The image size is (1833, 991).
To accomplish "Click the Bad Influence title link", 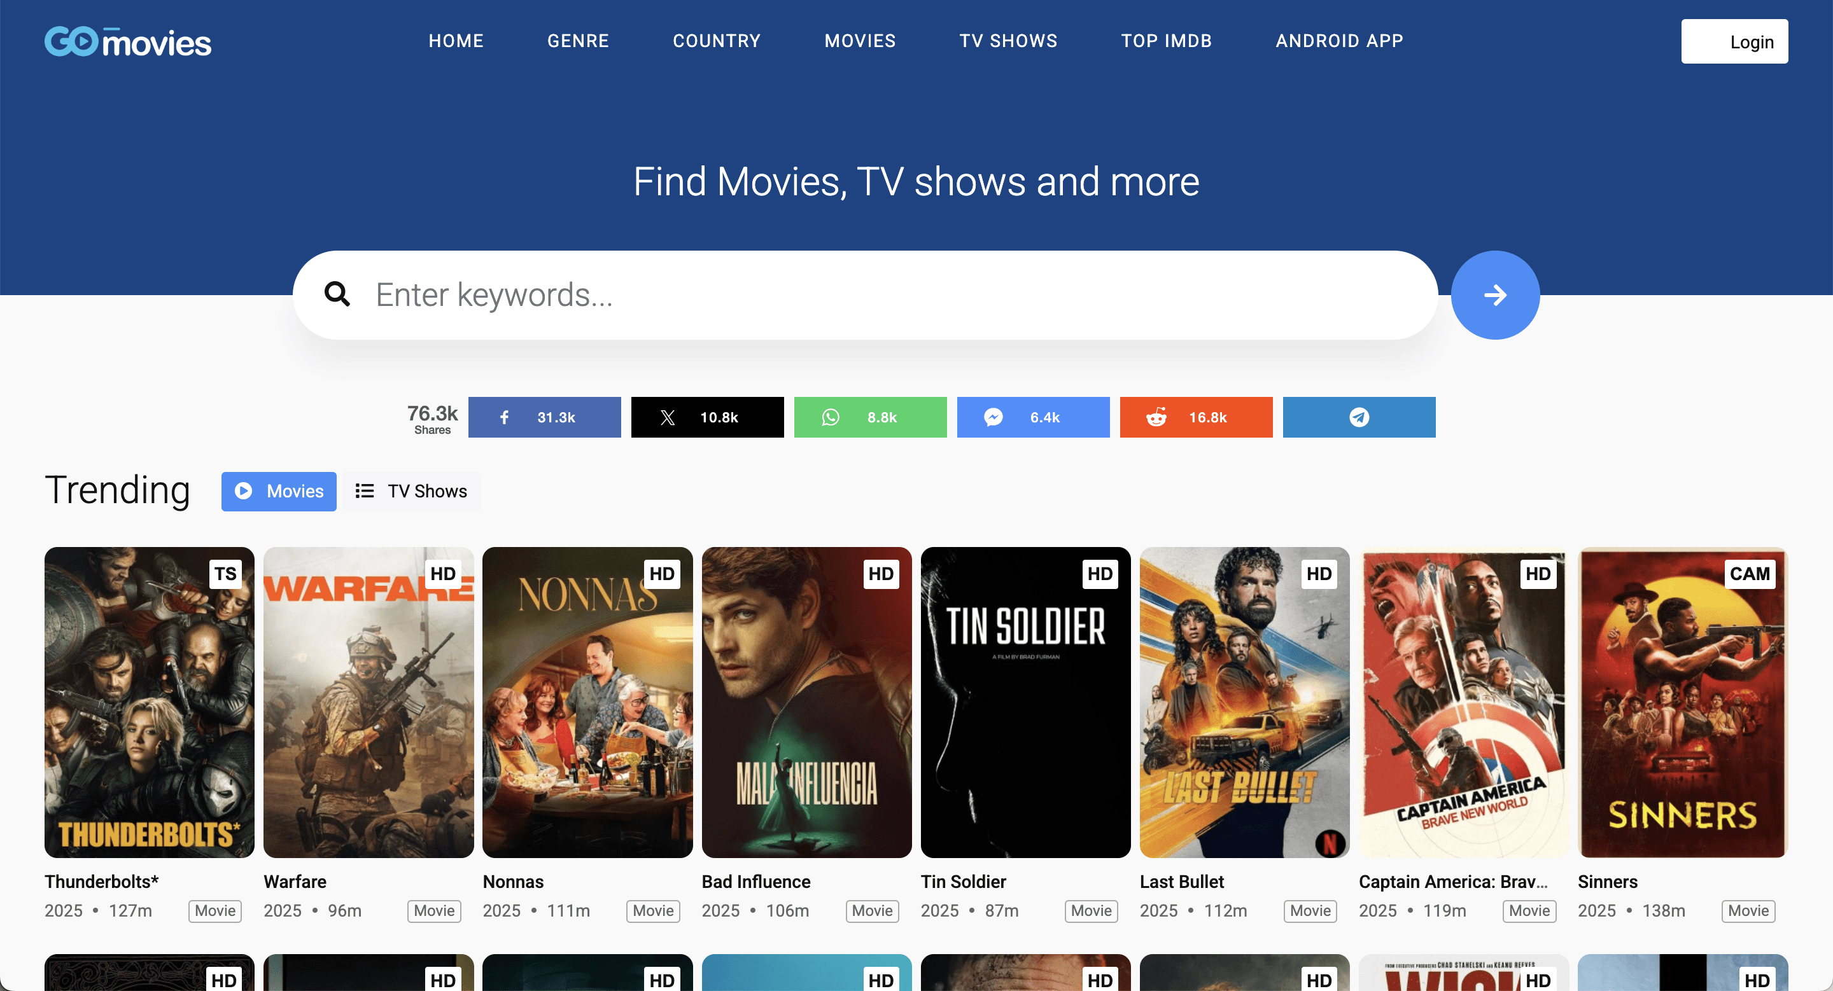I will tap(755, 882).
